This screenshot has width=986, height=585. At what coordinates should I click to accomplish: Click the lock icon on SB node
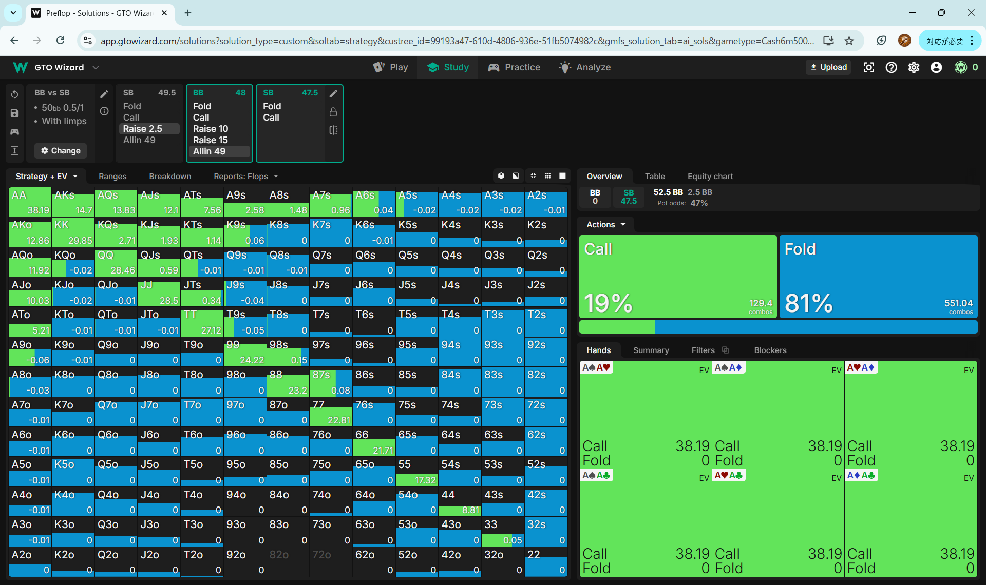(333, 112)
